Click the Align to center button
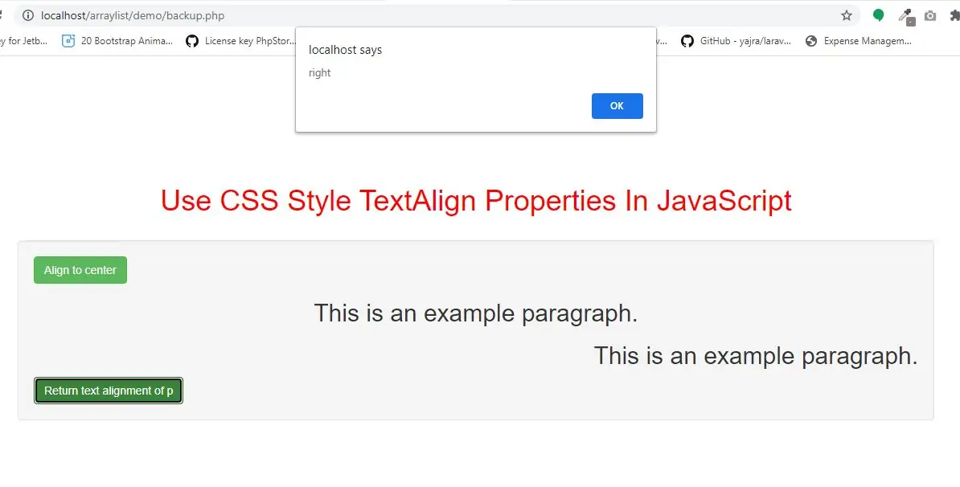The width and height of the screenshot is (960, 487). pyautogui.click(x=80, y=270)
